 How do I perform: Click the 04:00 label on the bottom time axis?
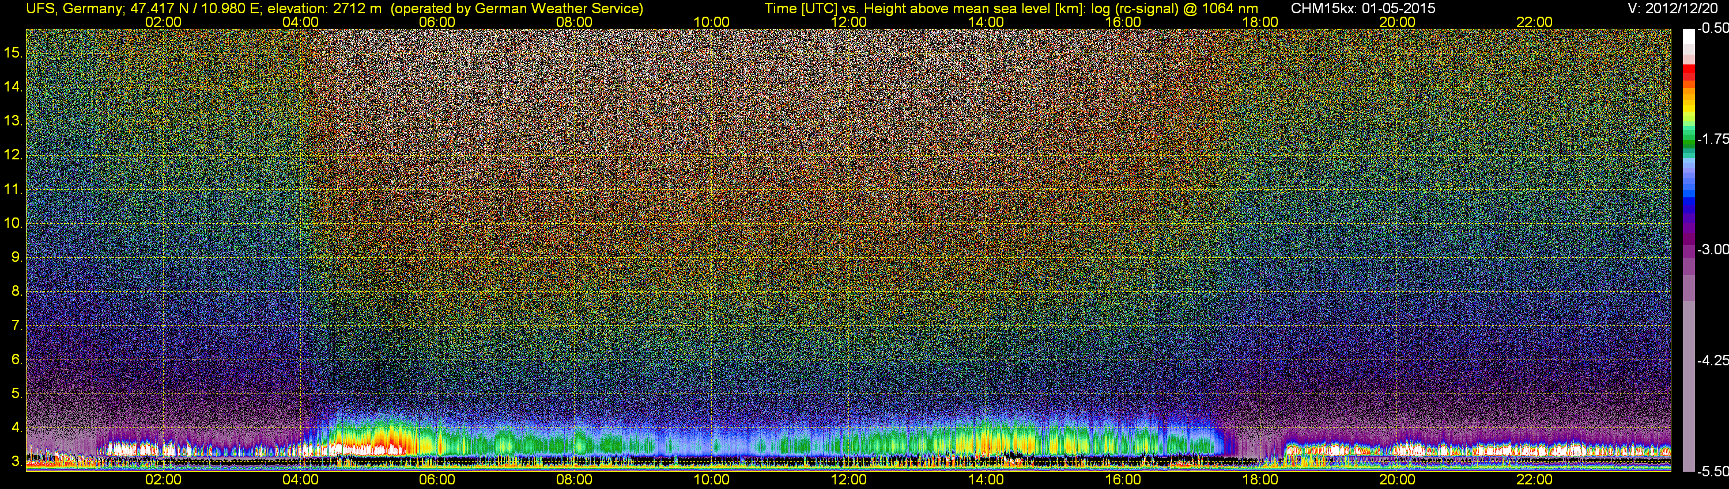(x=300, y=480)
